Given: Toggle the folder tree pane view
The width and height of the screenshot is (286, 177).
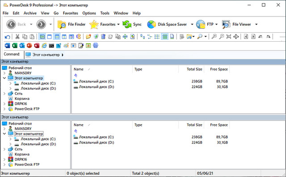Looking at the screenshot, I should [42, 37].
